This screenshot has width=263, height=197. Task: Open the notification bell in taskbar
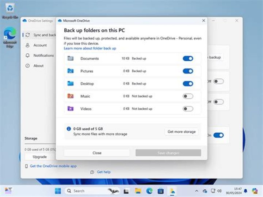point(245,191)
